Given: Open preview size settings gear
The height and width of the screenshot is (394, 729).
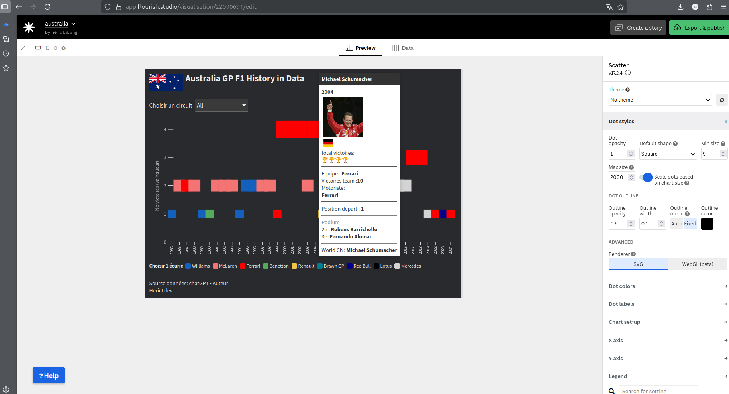Looking at the screenshot, I should [x=63, y=48].
